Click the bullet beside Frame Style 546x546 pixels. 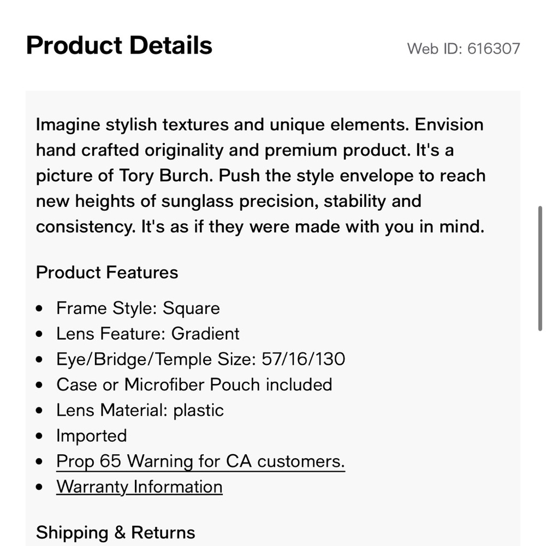coord(39,309)
